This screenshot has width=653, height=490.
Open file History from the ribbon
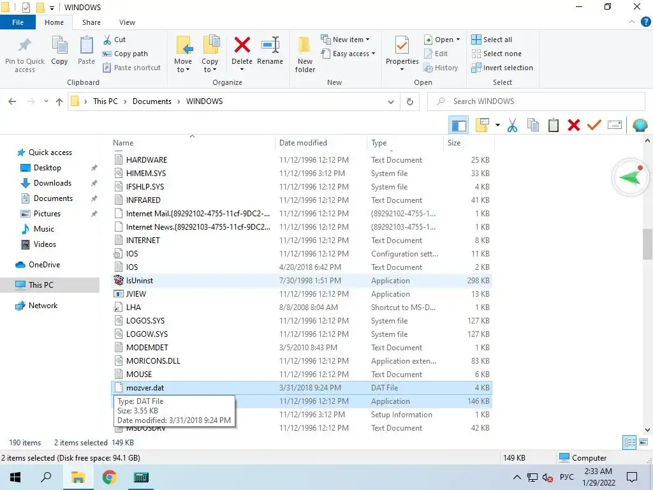click(441, 68)
